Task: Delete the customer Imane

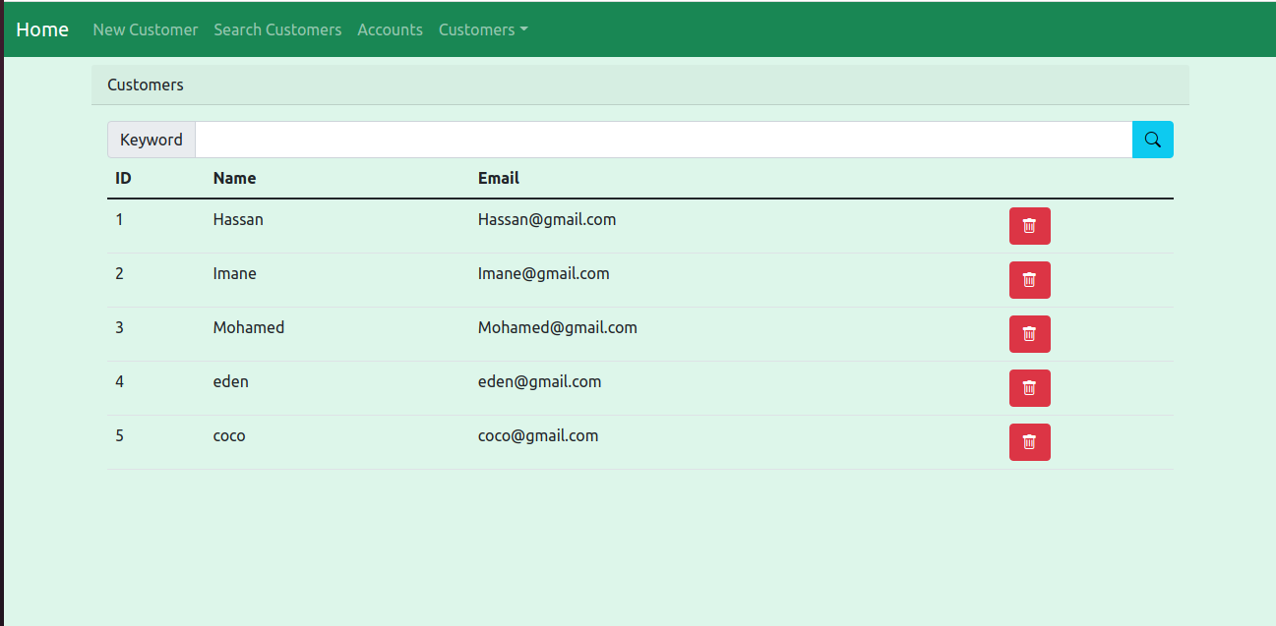Action: [x=1029, y=279]
